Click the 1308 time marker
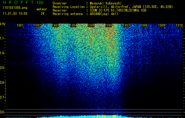Image resolution: width=185 pixels, height=118 pixels. pyautogui.click(x=144, y=25)
